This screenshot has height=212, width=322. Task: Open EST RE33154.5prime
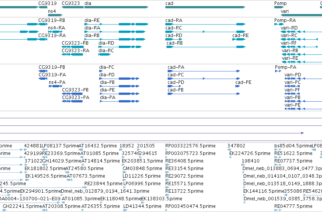(x=184, y=169)
